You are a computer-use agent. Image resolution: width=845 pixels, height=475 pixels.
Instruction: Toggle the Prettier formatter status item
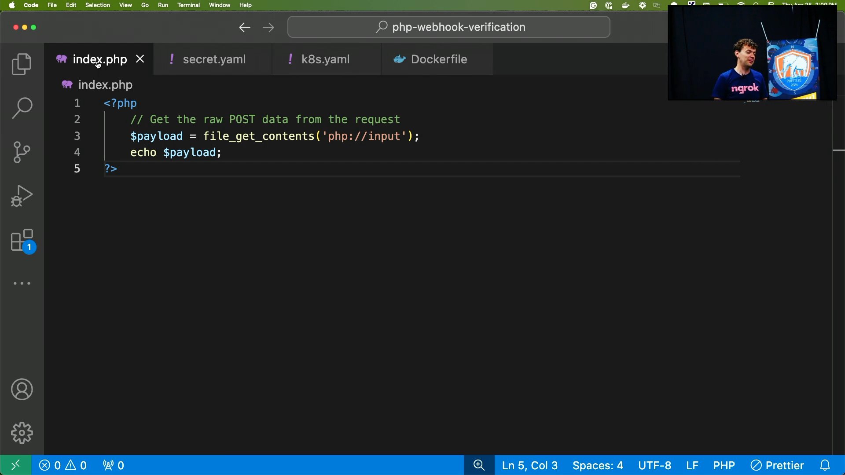[x=777, y=465]
